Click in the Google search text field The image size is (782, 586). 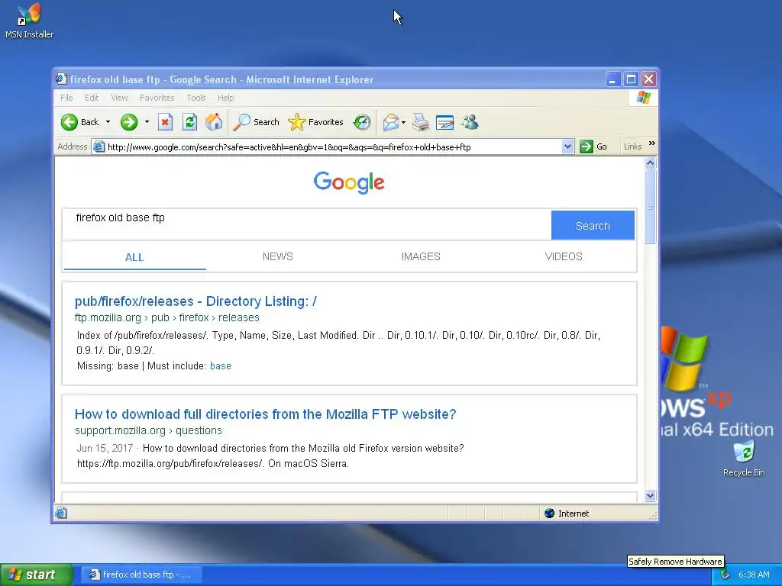(x=307, y=225)
